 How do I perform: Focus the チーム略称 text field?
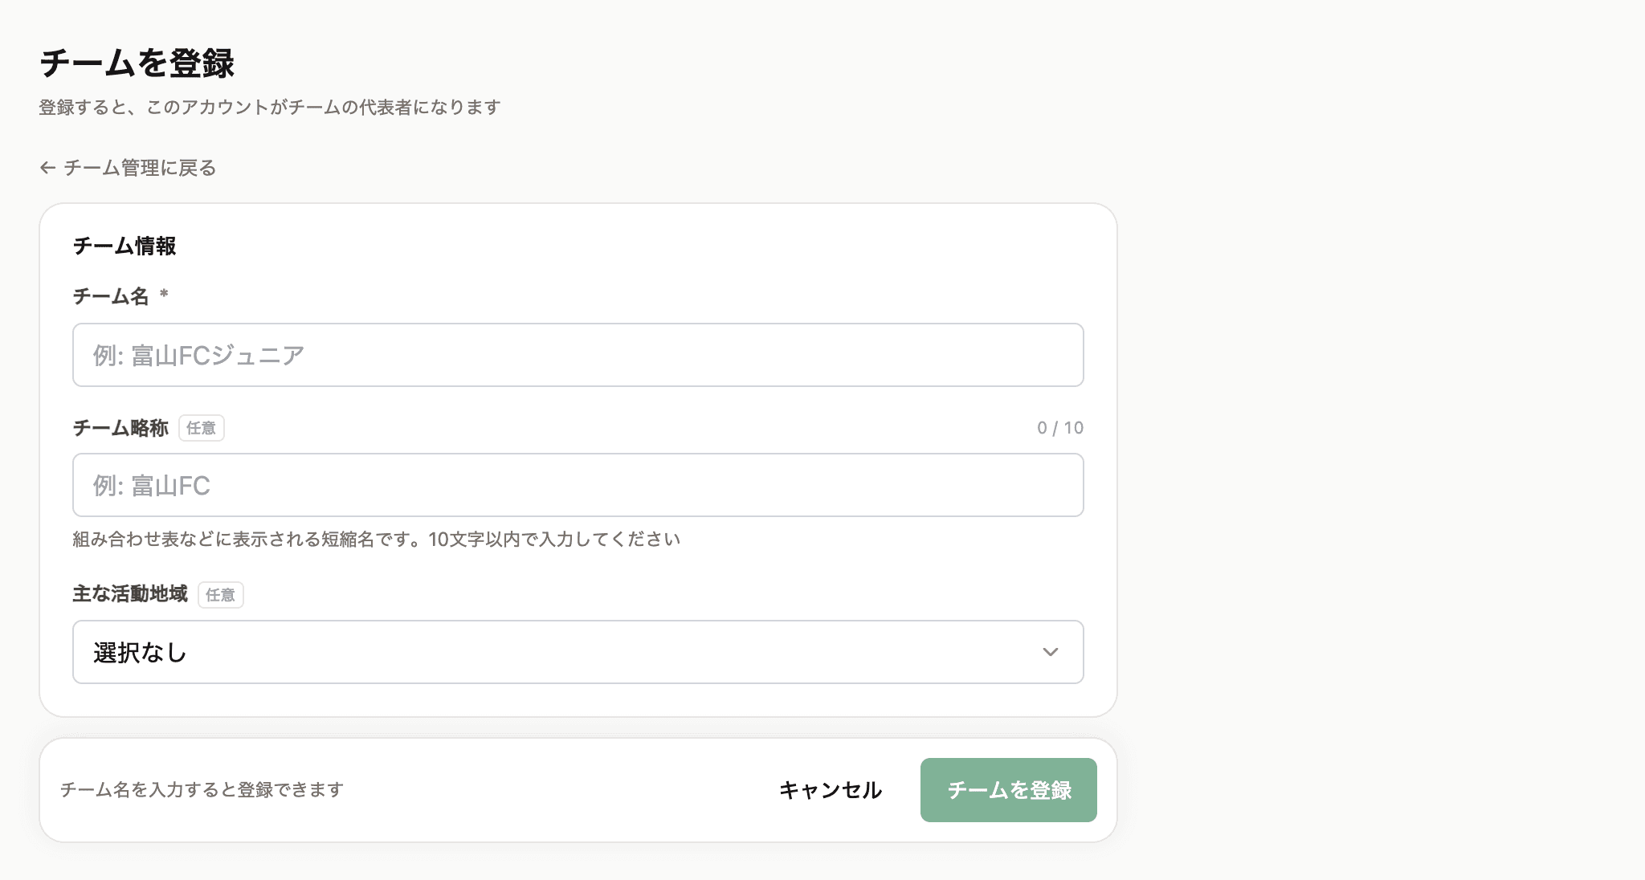tap(578, 485)
